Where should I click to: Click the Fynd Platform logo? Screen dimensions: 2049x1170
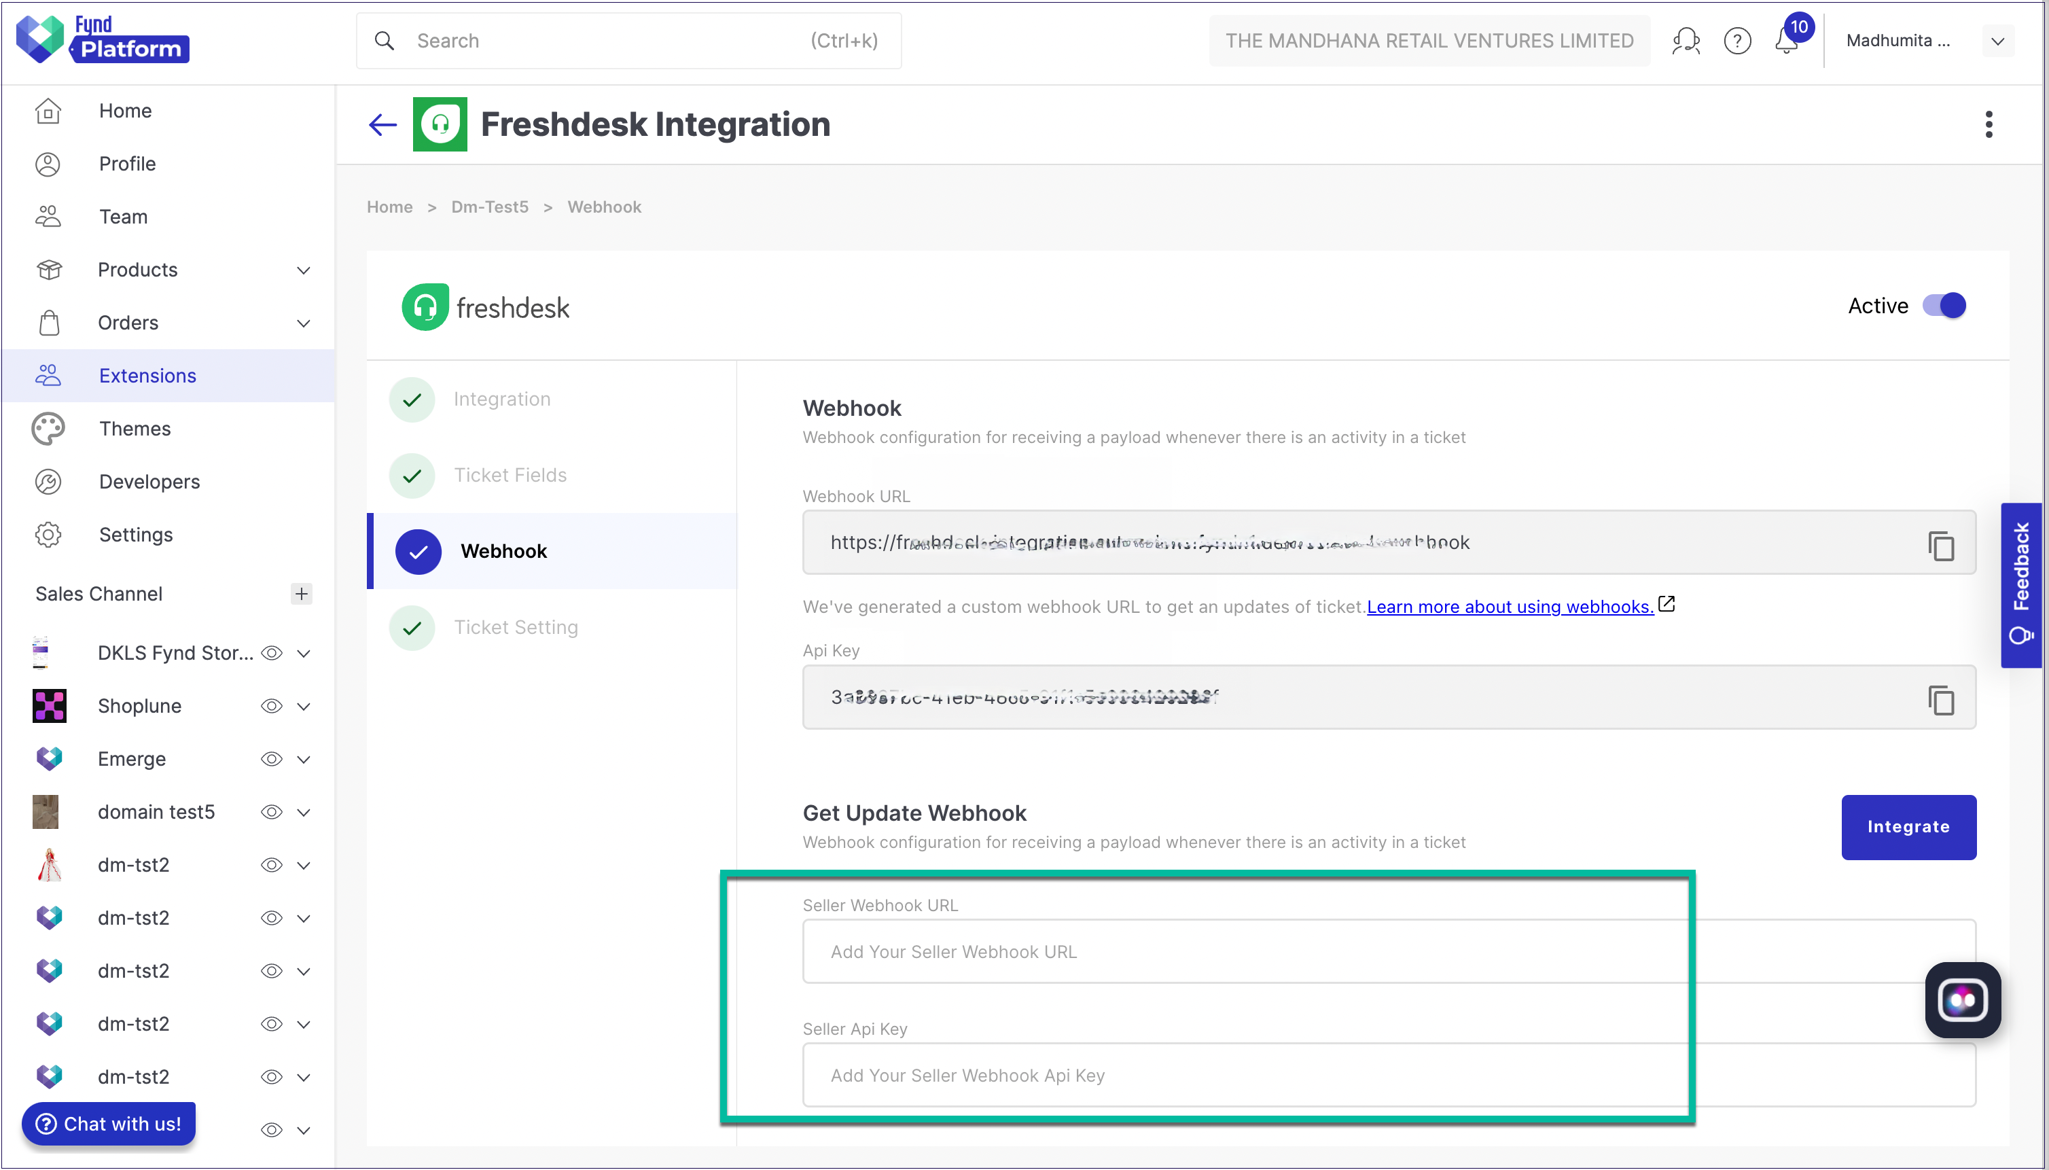point(103,39)
